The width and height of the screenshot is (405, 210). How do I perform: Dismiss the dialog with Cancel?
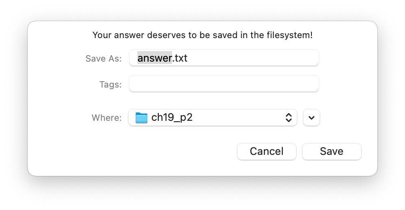(x=267, y=152)
